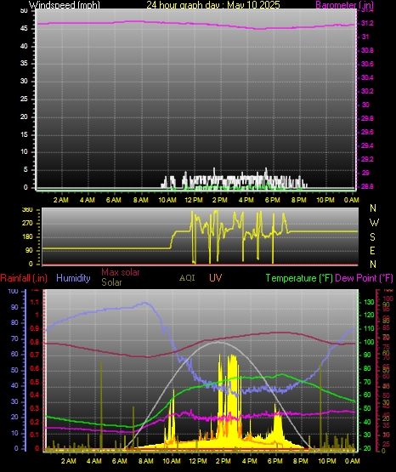Click the "10 AM" label under the windspeed graph
The height and width of the screenshot is (472, 396).
[x=167, y=200]
